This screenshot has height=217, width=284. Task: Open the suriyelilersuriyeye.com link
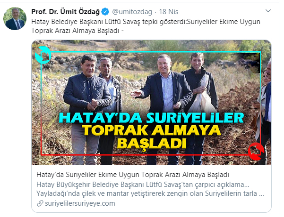point(80,203)
